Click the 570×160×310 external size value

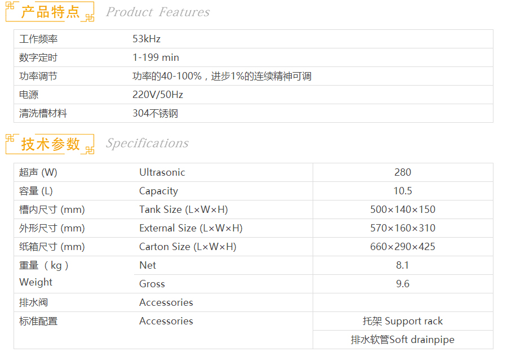coord(403,228)
